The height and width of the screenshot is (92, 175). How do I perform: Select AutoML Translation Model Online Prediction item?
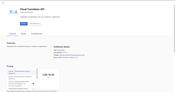pos(21,84)
